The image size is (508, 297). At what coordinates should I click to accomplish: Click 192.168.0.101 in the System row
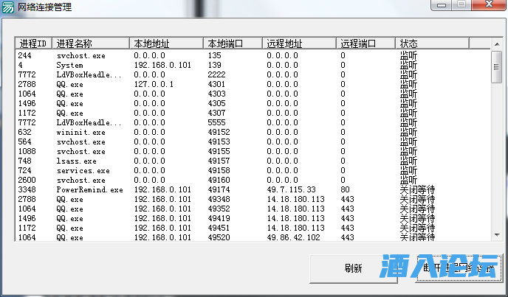[162, 65]
